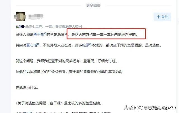Open the 查干湖 keyword link

[x=39, y=34]
